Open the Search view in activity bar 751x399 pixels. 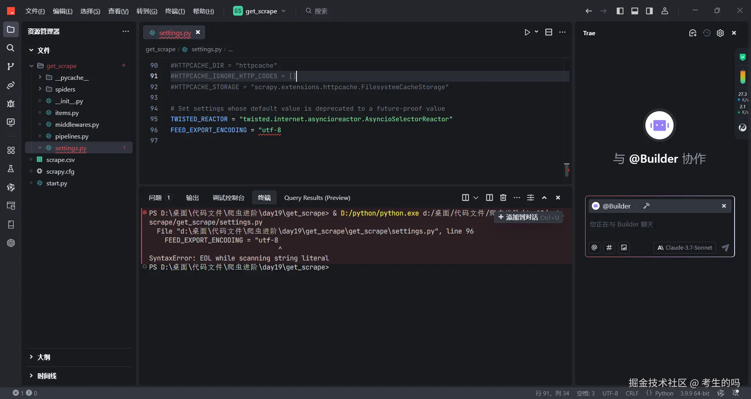coord(11,48)
